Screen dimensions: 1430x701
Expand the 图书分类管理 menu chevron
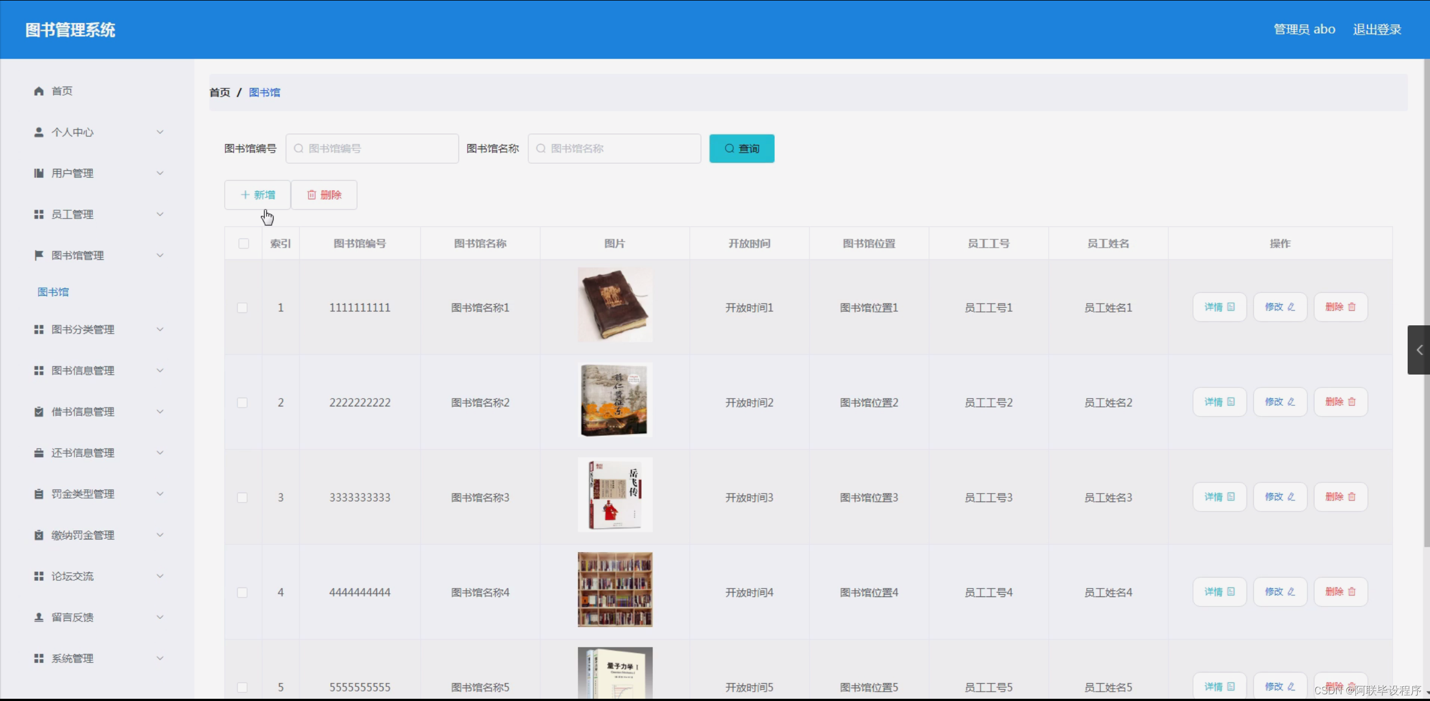click(x=160, y=330)
